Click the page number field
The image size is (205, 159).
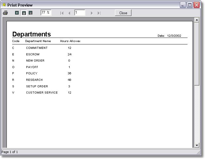coord(80,12)
